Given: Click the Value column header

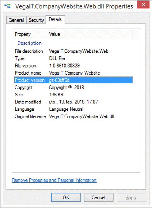Looking at the screenshot, I should pos(90,34).
